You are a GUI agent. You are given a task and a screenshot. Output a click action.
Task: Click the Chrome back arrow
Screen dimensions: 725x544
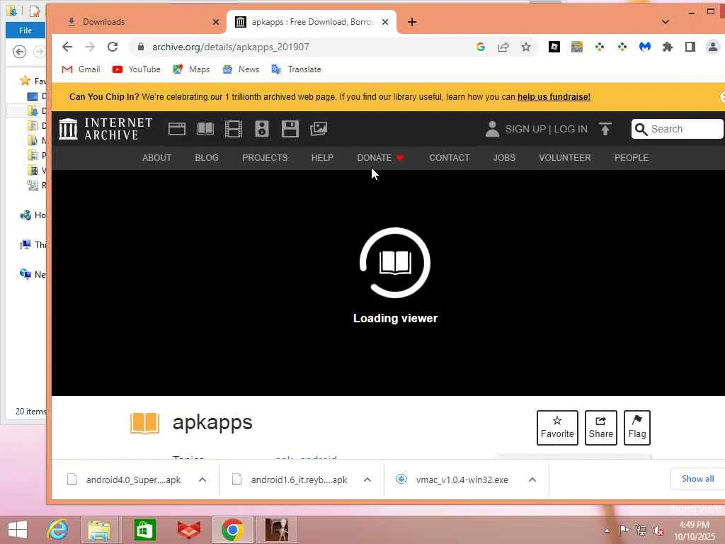pyautogui.click(x=67, y=47)
